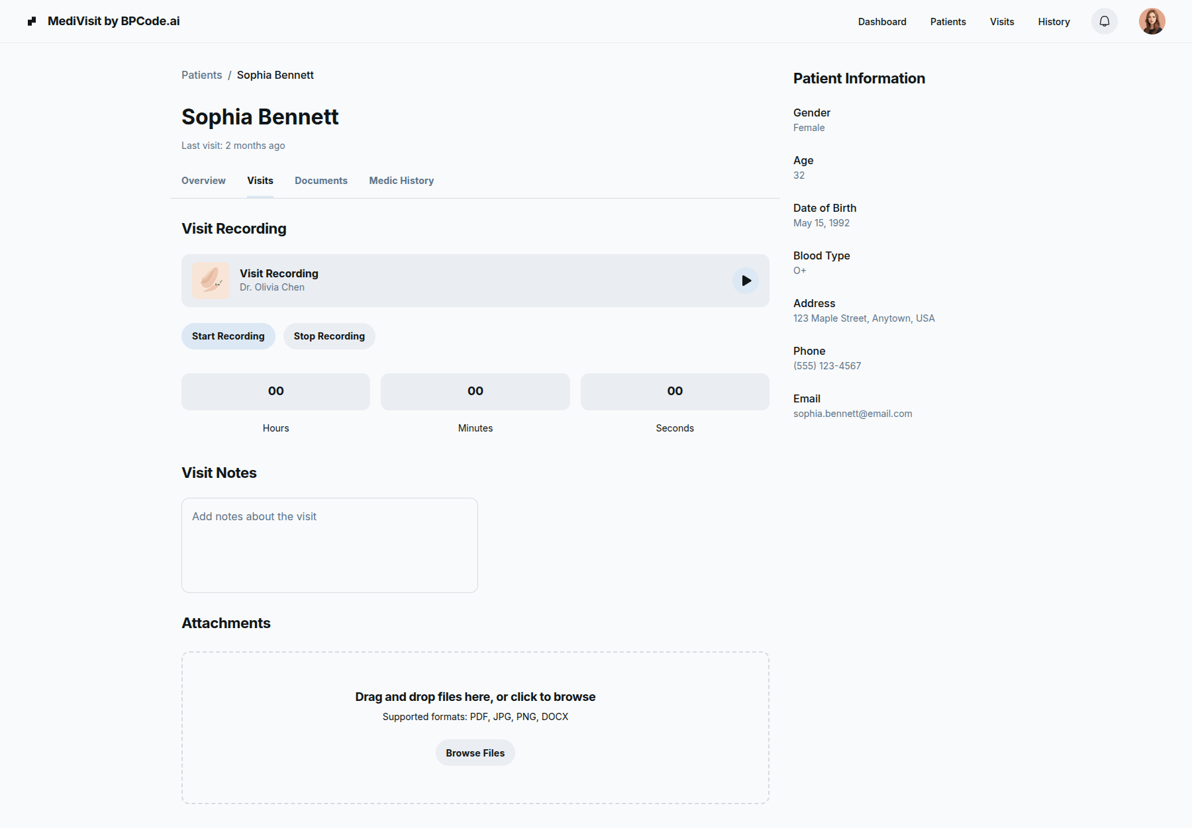Play the visit recording

[x=746, y=281]
